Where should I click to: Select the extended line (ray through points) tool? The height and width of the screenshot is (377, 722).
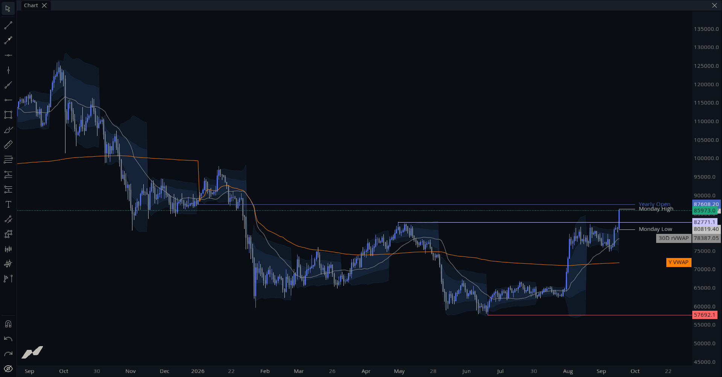[x=8, y=85]
